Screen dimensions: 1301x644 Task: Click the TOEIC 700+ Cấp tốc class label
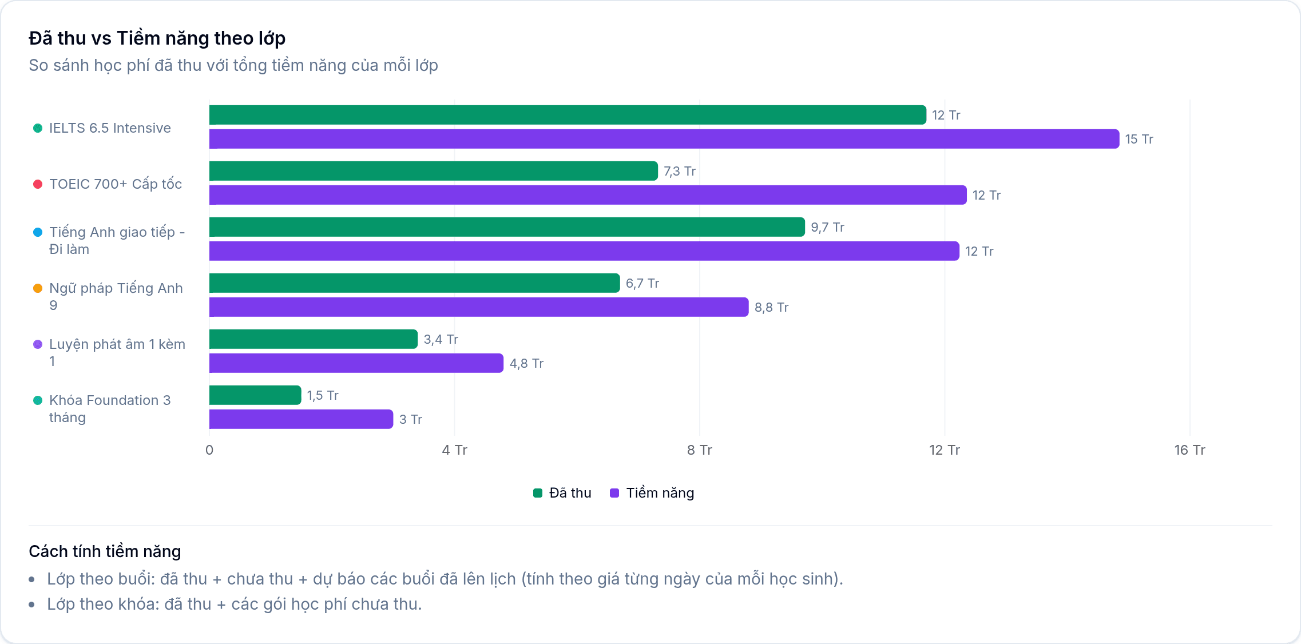point(116,184)
